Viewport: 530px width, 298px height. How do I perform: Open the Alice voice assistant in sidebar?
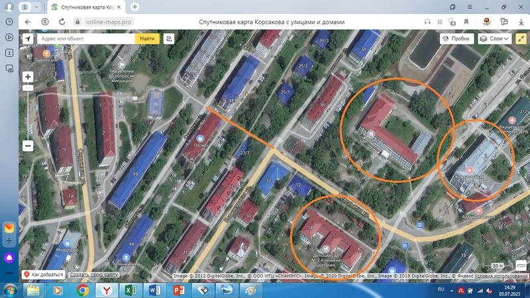9,258
